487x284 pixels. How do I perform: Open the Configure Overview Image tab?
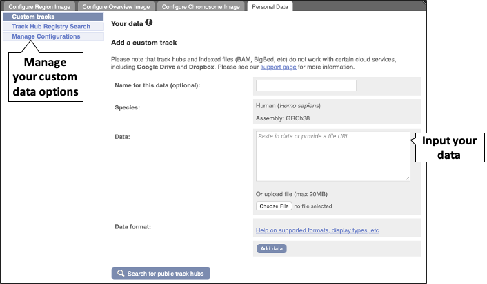point(116,6)
